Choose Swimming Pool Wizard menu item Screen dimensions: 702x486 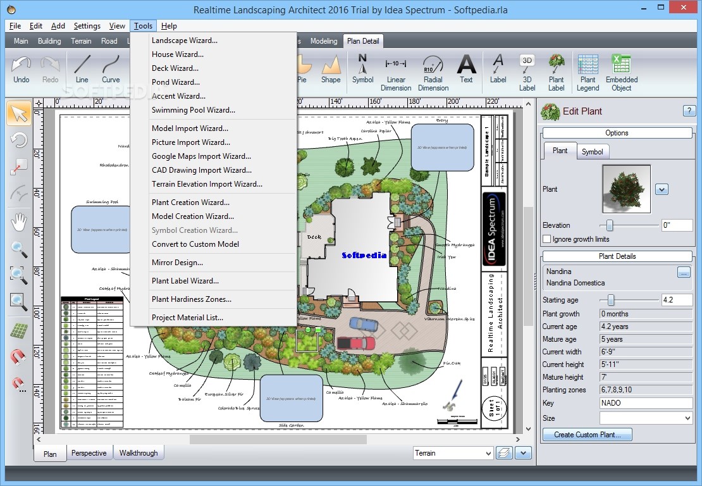(x=194, y=109)
